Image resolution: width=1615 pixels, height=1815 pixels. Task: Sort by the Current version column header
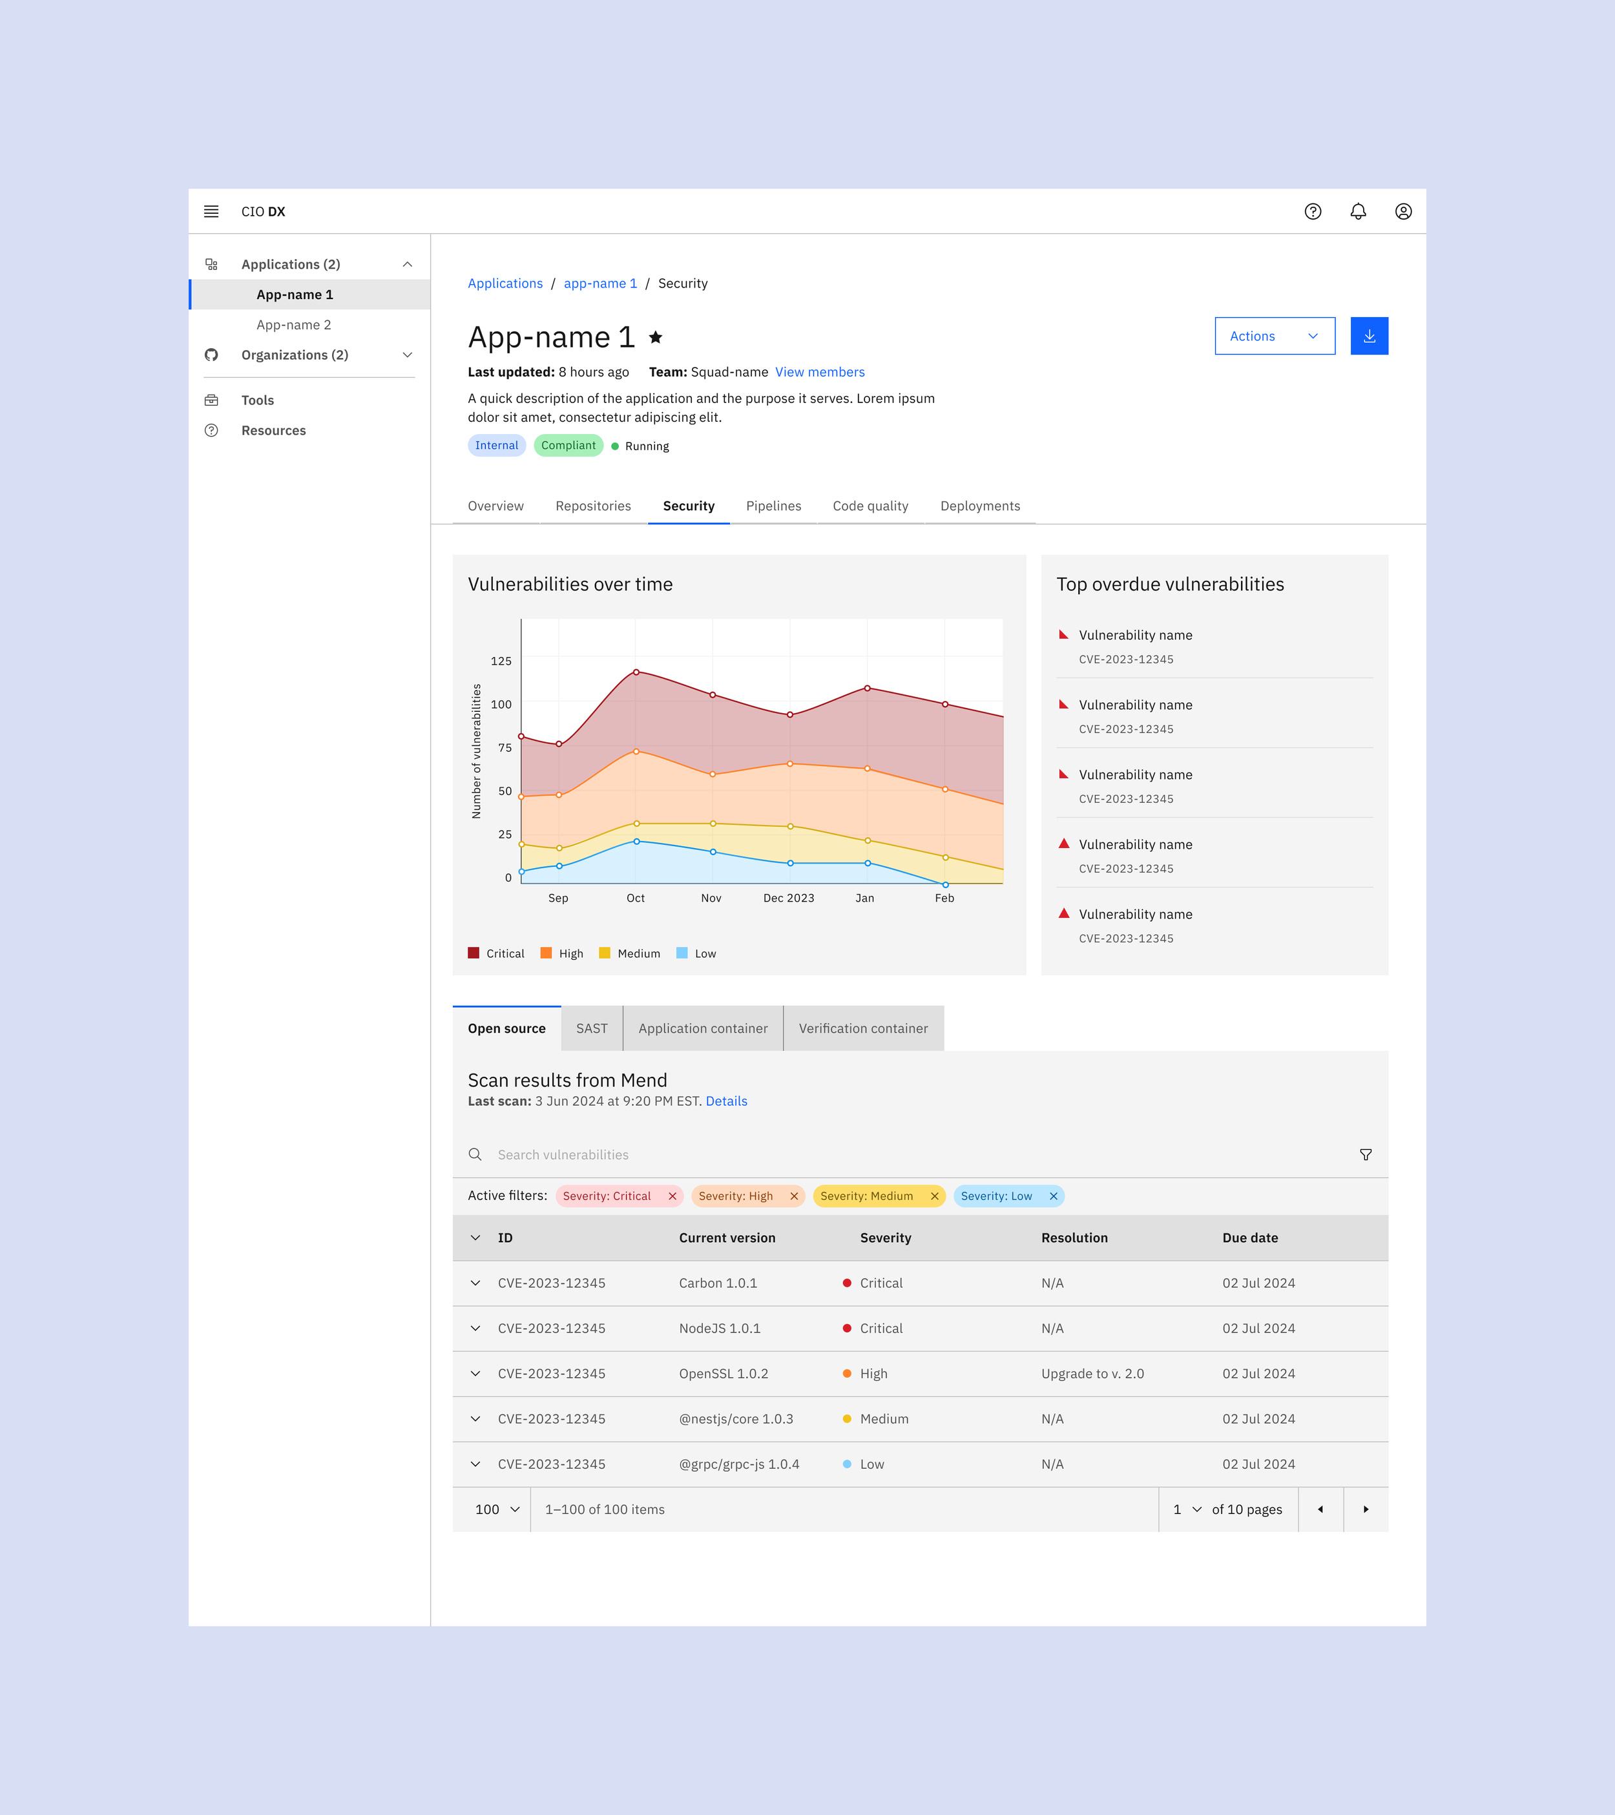pos(727,1238)
